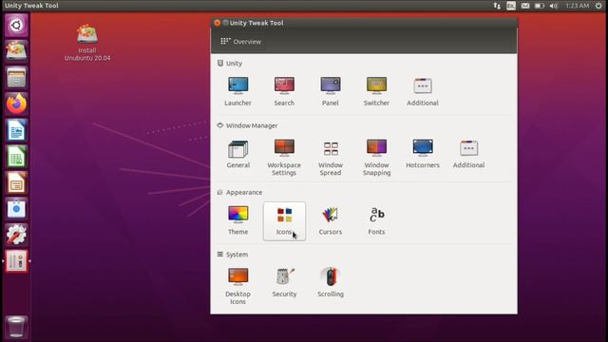Open the Launcher settings

tap(237, 91)
